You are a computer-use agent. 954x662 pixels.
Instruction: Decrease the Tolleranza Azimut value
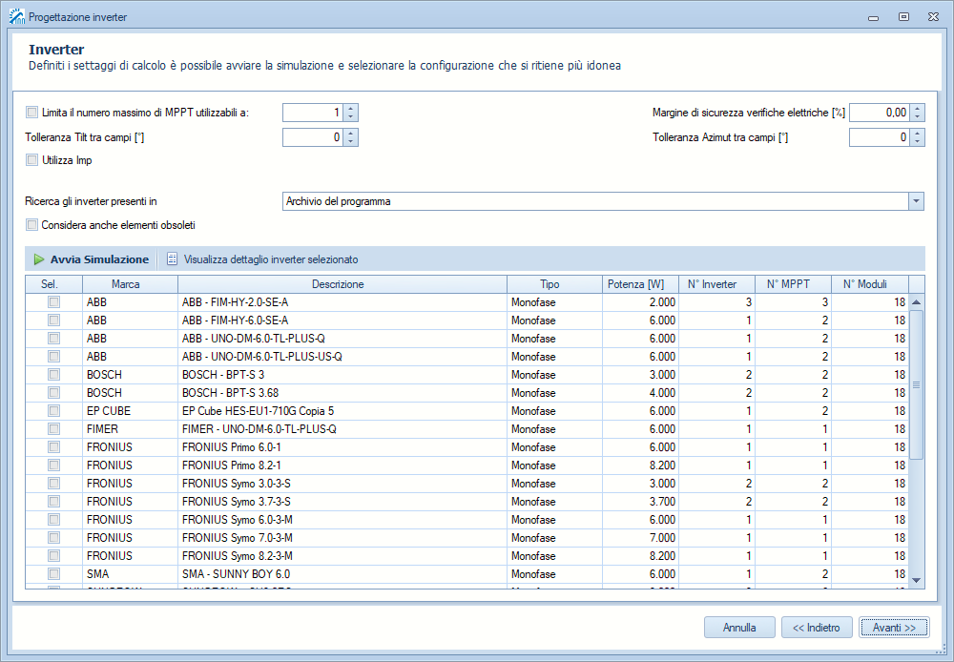[x=918, y=142]
